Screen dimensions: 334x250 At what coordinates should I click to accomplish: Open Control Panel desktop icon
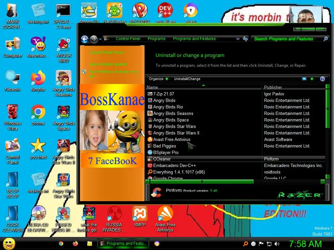pos(13,151)
